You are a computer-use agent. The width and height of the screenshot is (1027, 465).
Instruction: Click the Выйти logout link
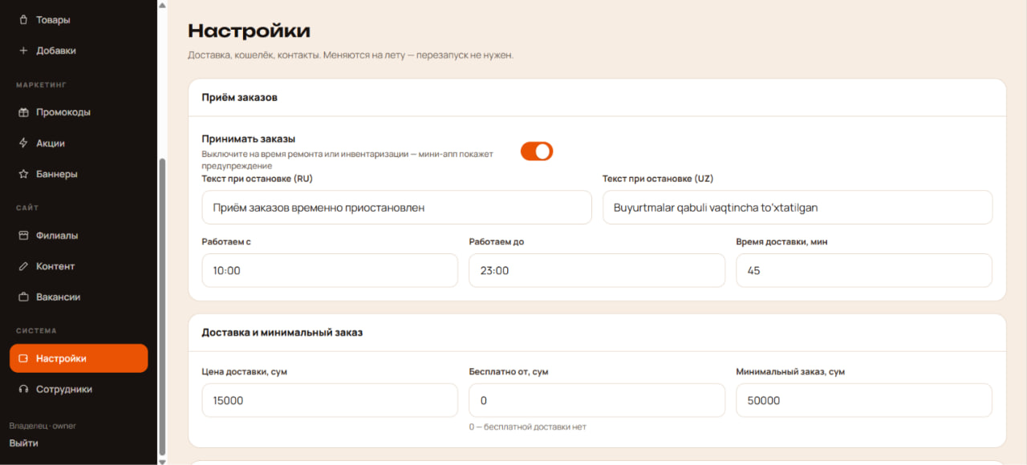23,443
